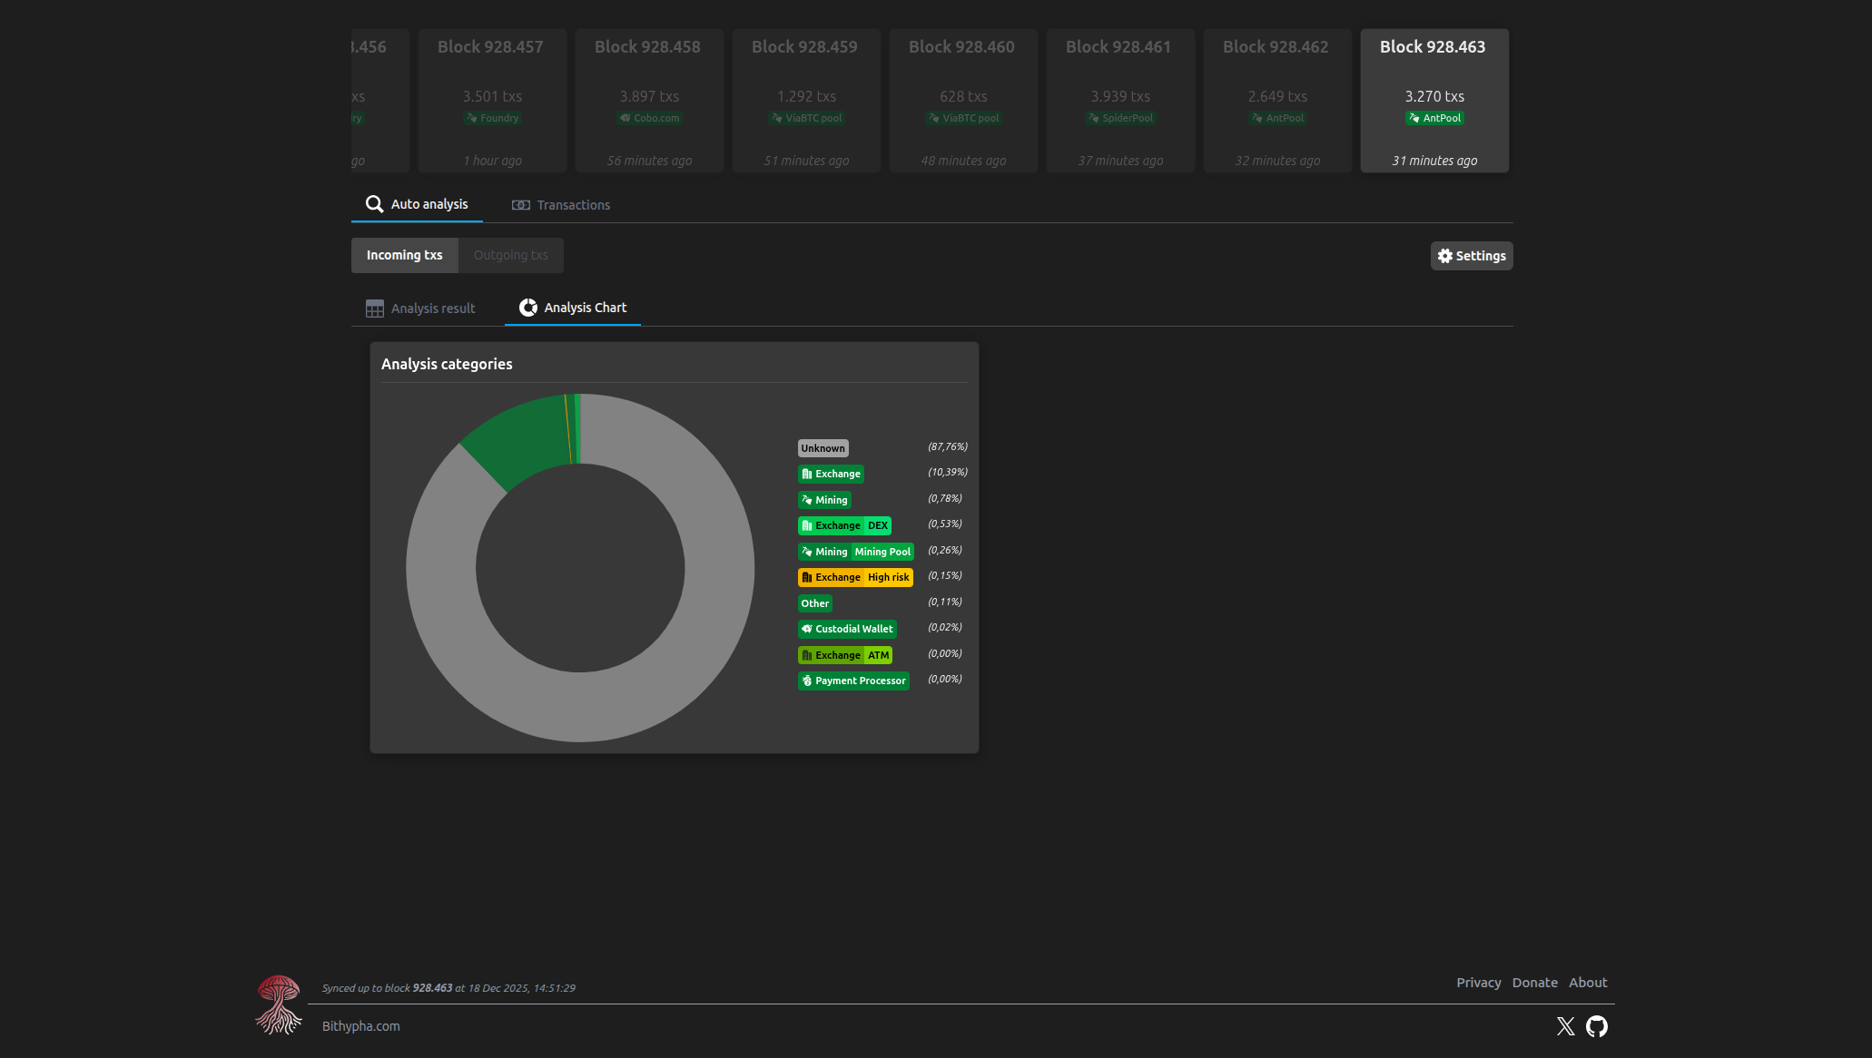Switch to Outgoing txs
The width and height of the screenshot is (1872, 1058).
510,255
